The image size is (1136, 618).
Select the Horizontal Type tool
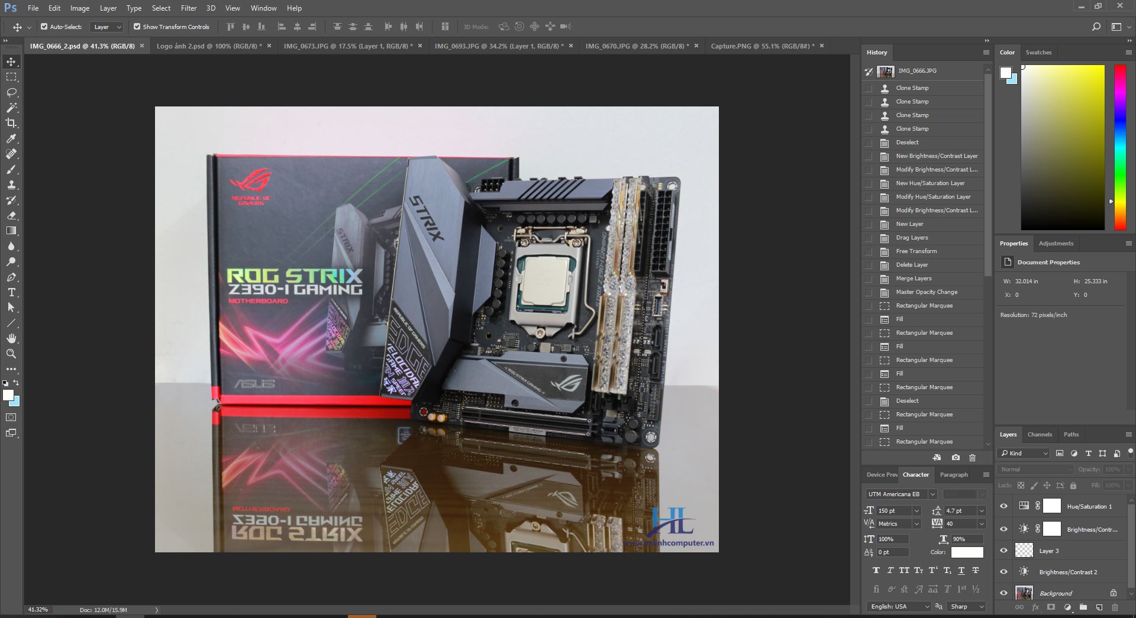coord(11,293)
